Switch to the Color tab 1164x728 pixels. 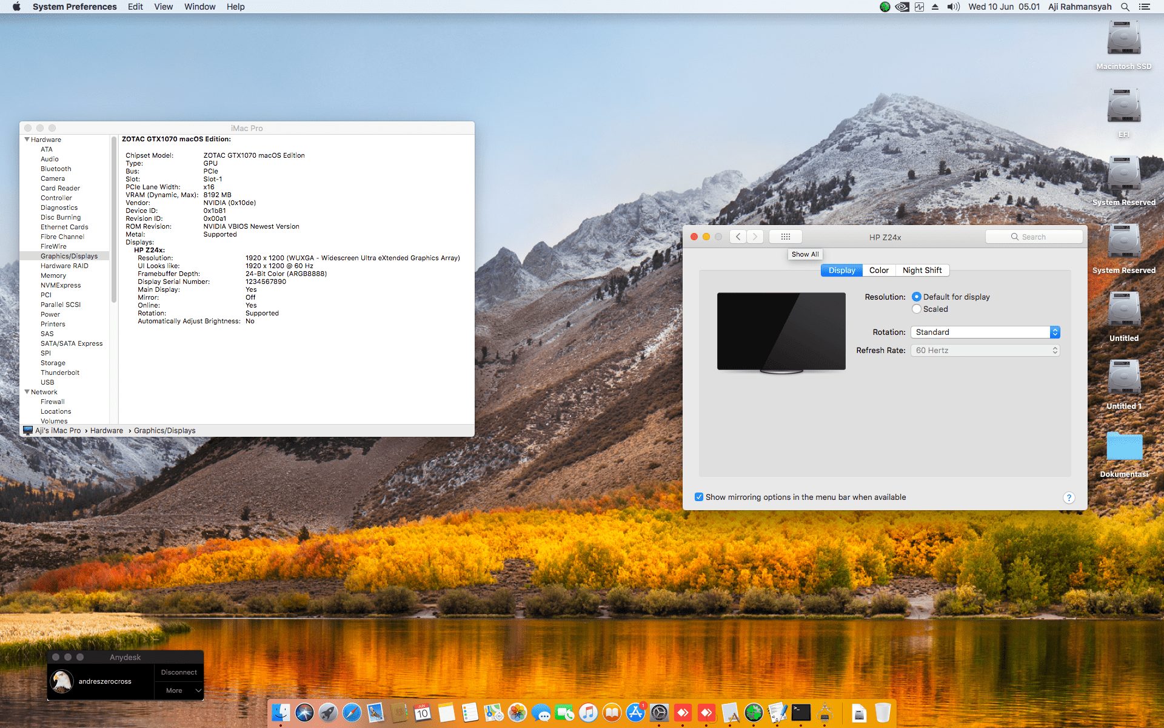(879, 270)
